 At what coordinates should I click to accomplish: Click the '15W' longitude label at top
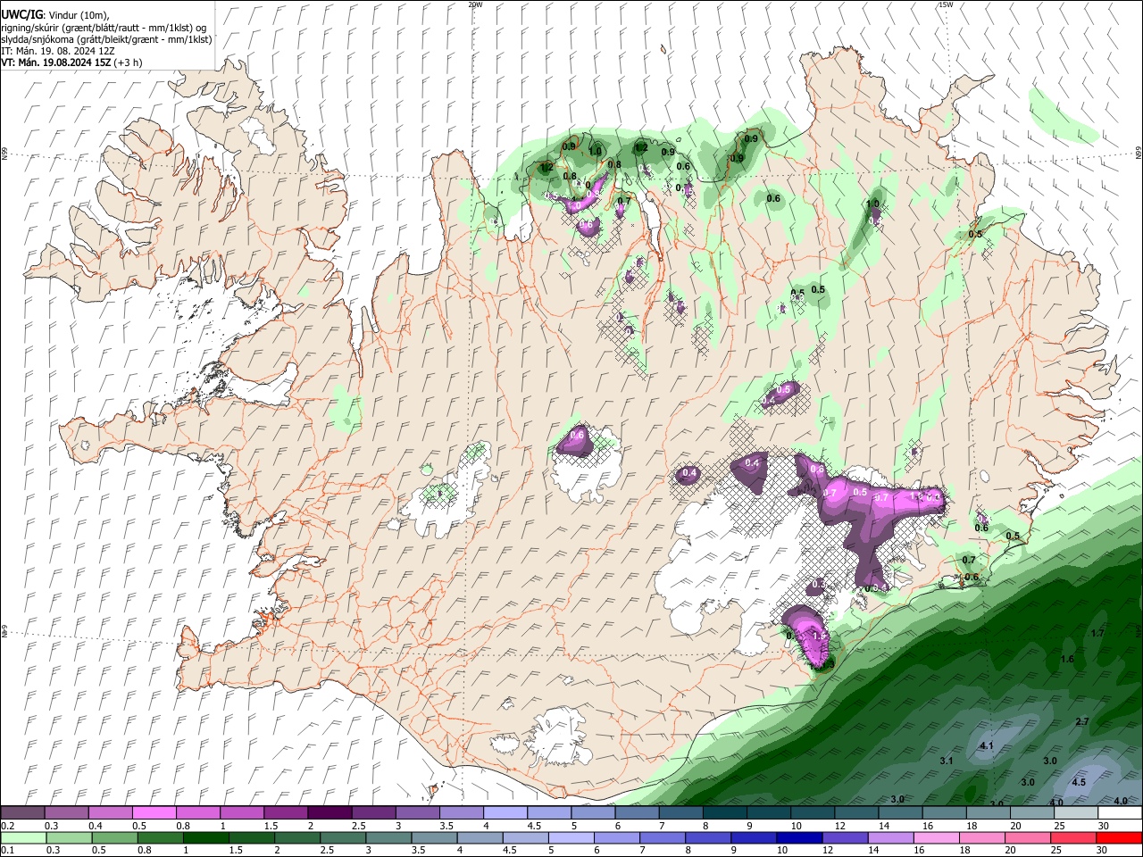coord(946,4)
